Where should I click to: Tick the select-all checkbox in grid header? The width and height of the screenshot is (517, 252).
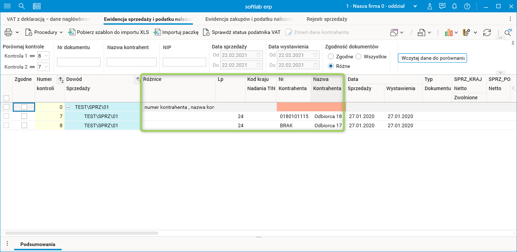(6, 98)
